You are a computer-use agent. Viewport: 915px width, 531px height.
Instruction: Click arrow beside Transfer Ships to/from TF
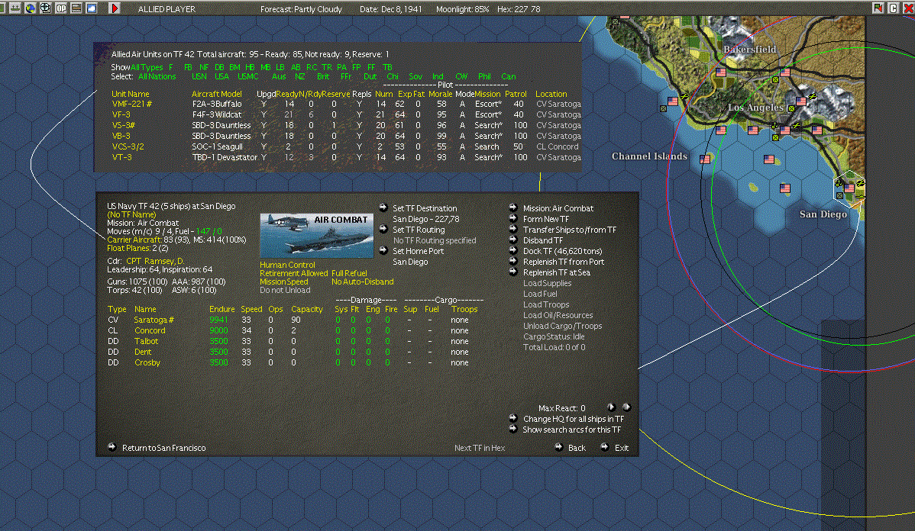513,229
